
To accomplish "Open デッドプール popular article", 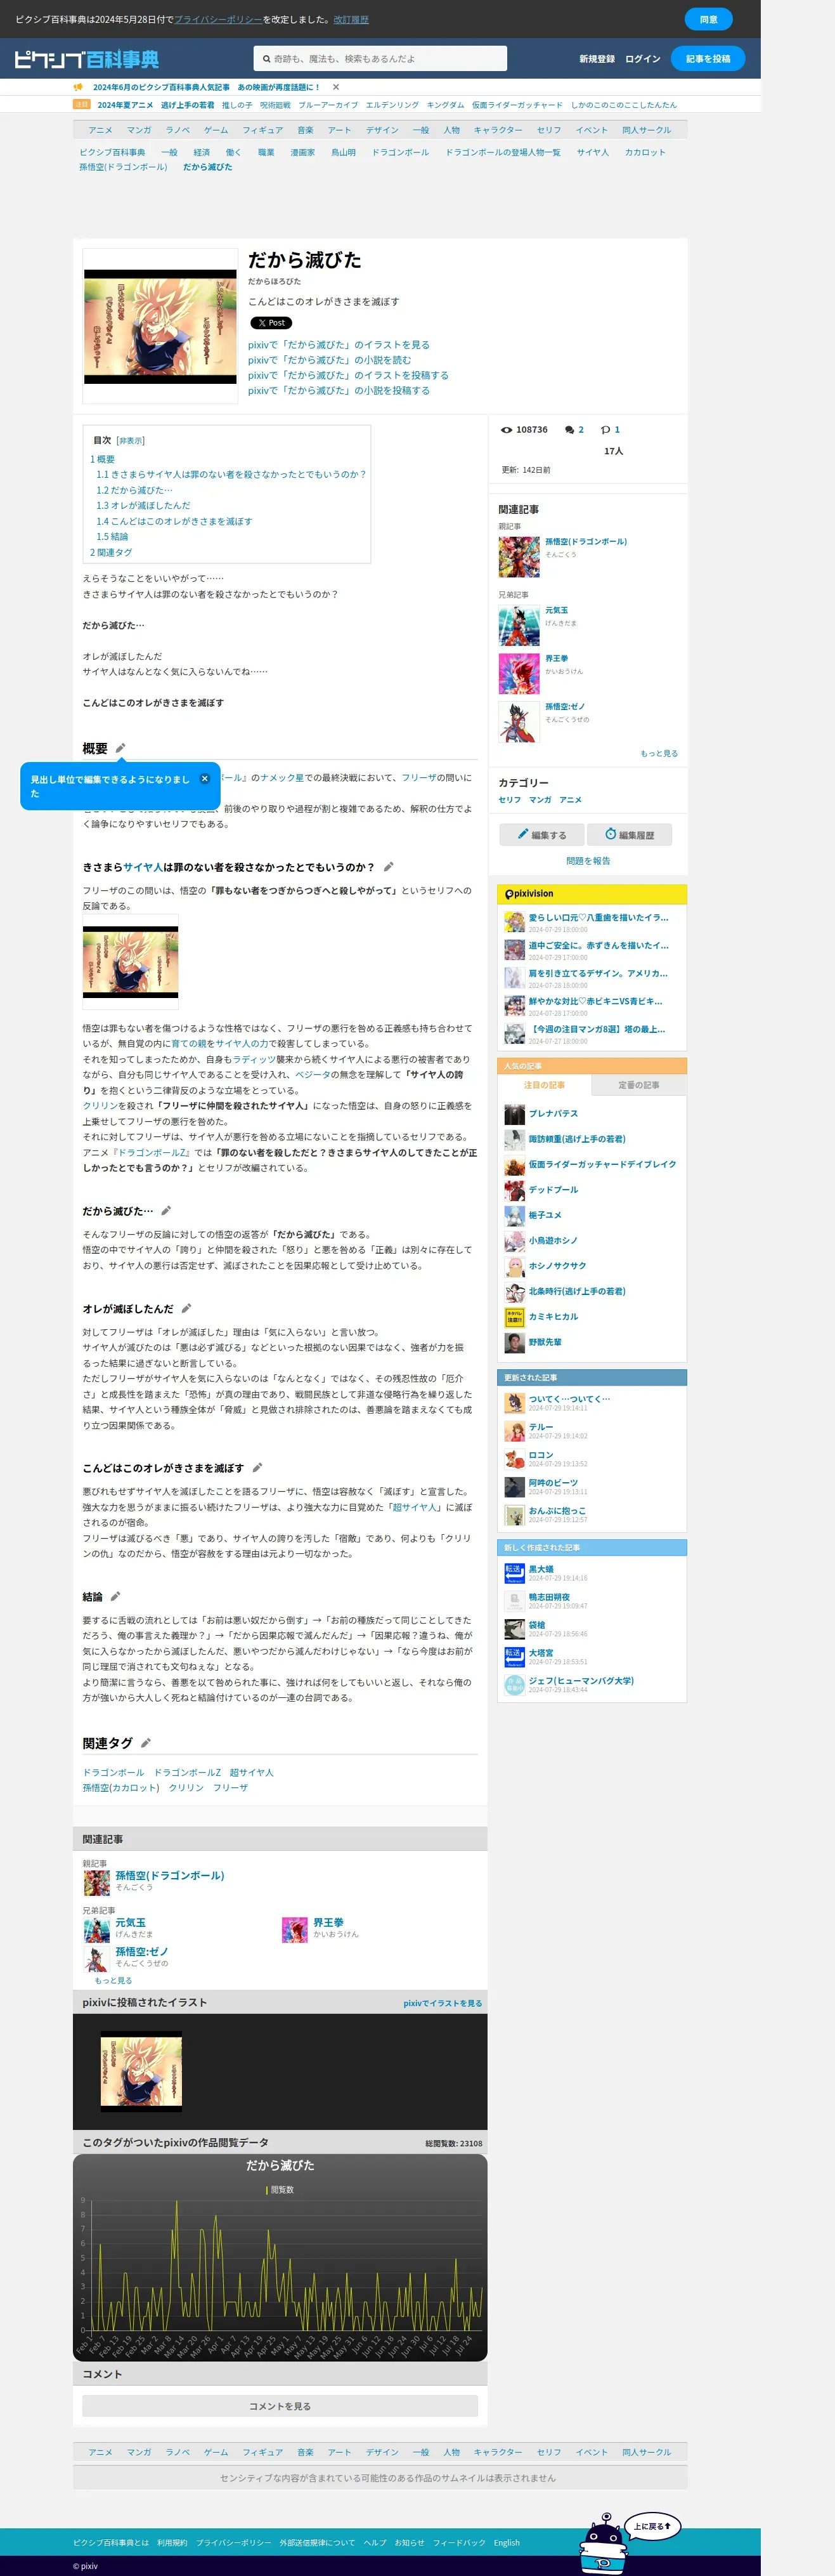I will pos(552,1190).
